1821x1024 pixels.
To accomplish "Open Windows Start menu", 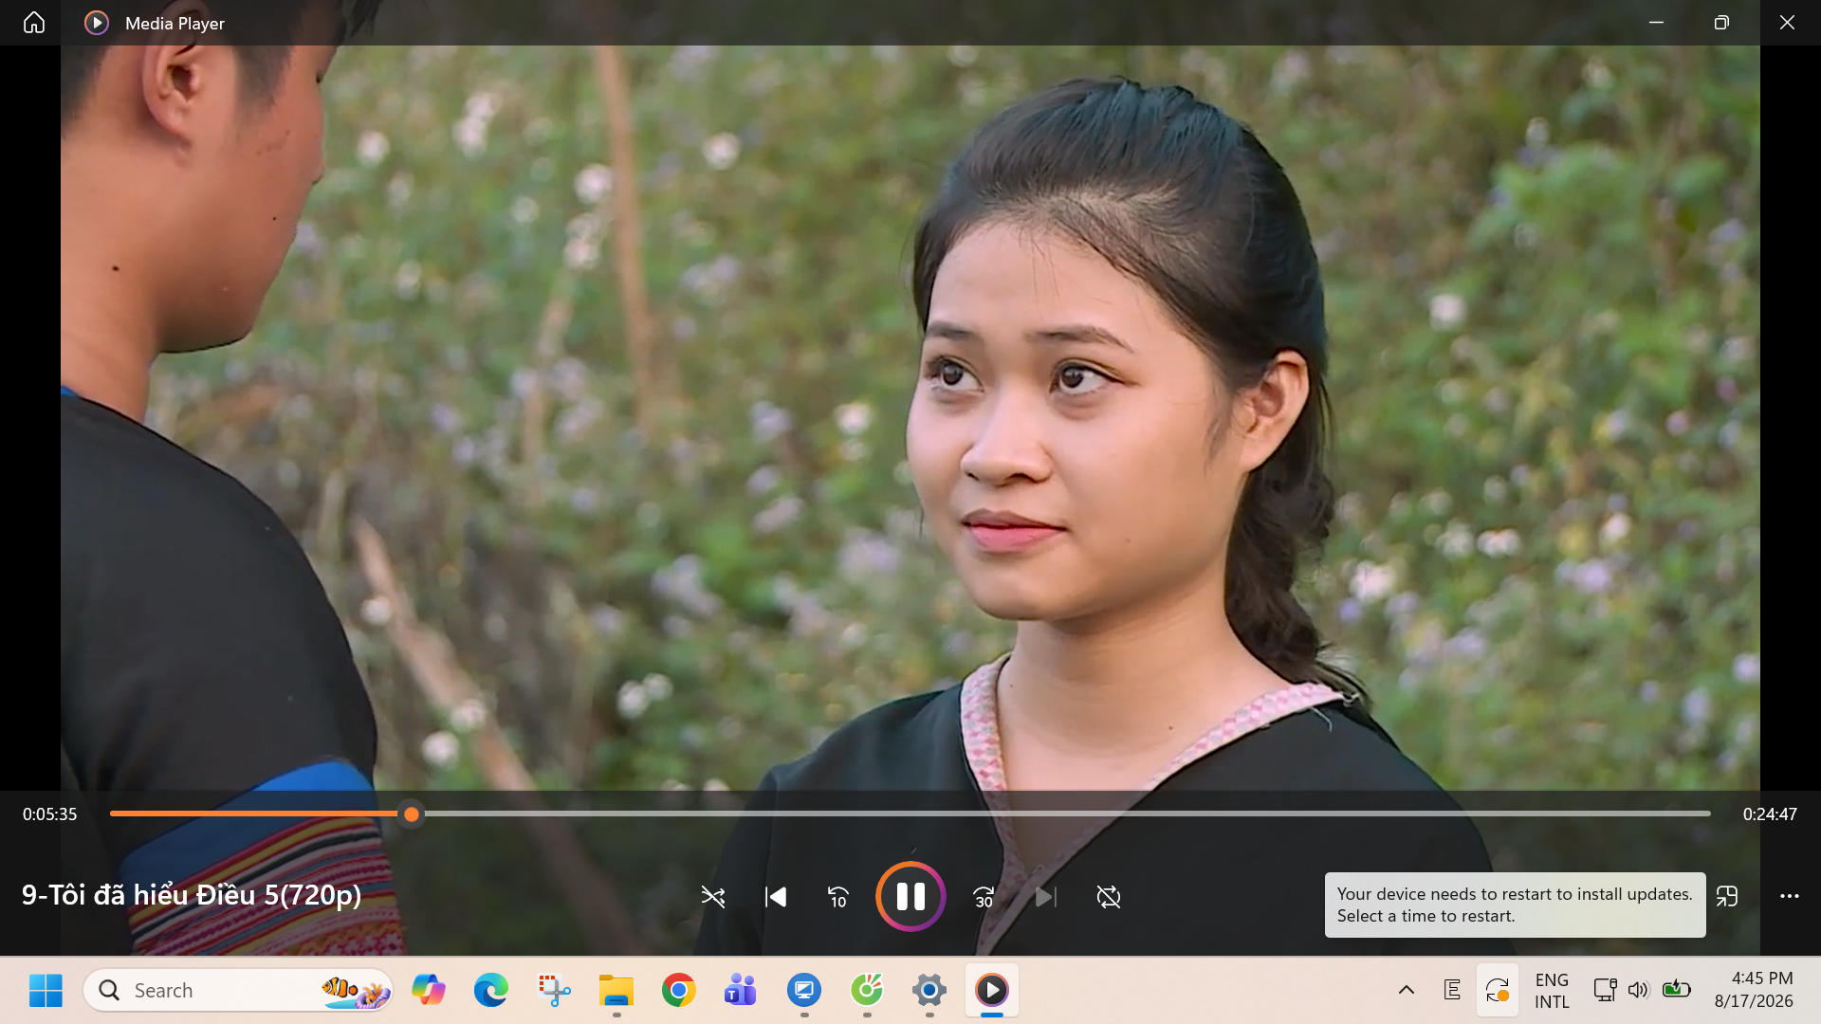I will [x=46, y=991].
